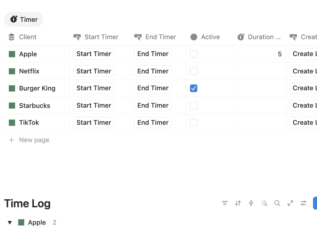The width and height of the screenshot is (317, 228).
Task: Search the Time Log database
Action: pyautogui.click(x=277, y=203)
